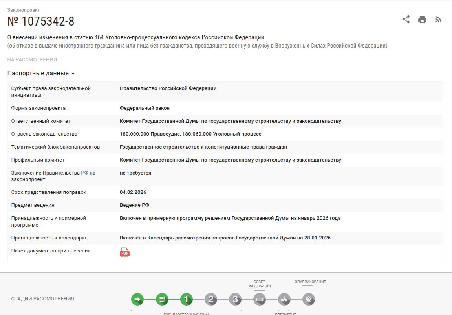Click the Совет Федерации stage icon
The width and height of the screenshot is (452, 315).
click(260, 299)
